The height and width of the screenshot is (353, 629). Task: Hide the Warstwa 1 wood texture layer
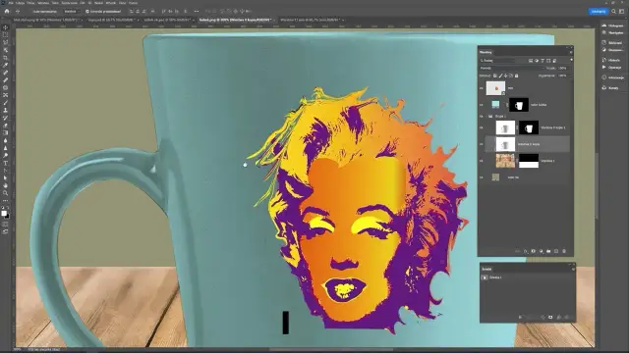(x=482, y=161)
